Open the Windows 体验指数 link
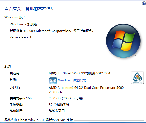This screenshot has width=146, height=123. (x=72, y=80)
